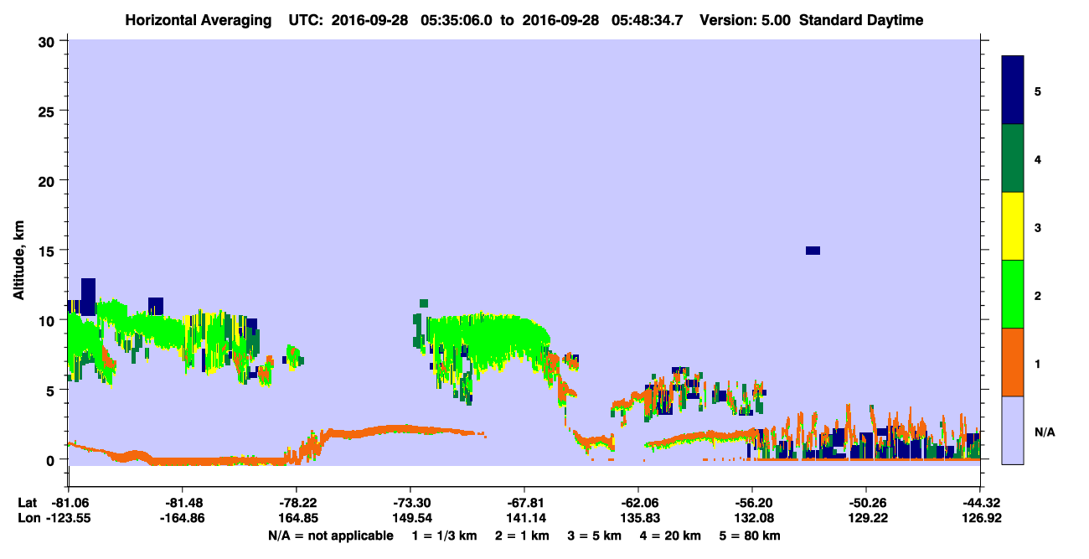
Task: Click latitude value '-73.30'
Action: [x=410, y=503]
